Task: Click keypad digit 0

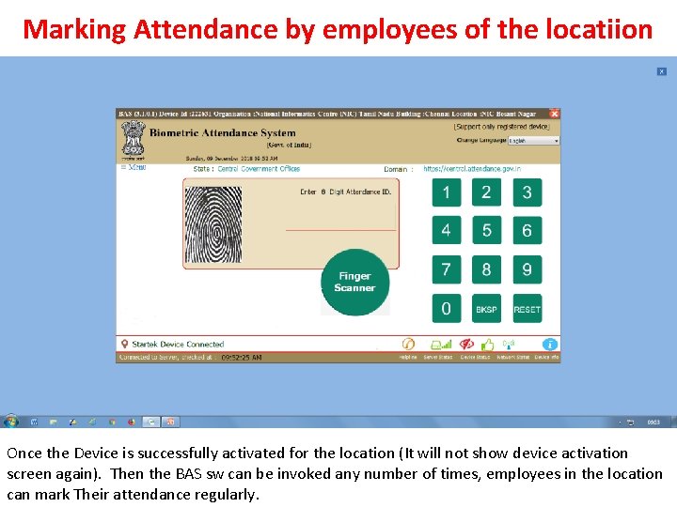Action: point(447,309)
